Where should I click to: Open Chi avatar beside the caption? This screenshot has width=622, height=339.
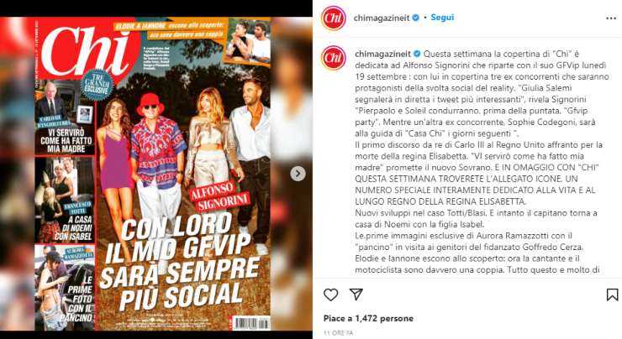[x=333, y=58]
